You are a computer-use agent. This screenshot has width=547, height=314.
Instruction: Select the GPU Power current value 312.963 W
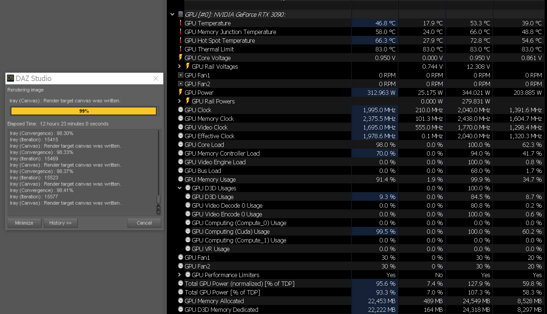pyautogui.click(x=382, y=92)
